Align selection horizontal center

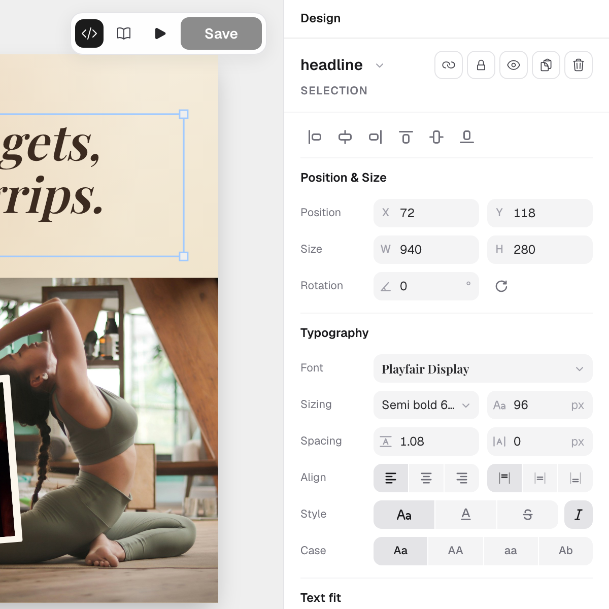coord(345,137)
